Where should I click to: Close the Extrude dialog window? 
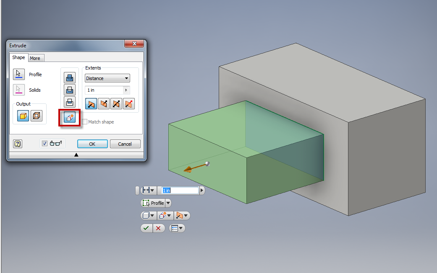[x=134, y=44]
